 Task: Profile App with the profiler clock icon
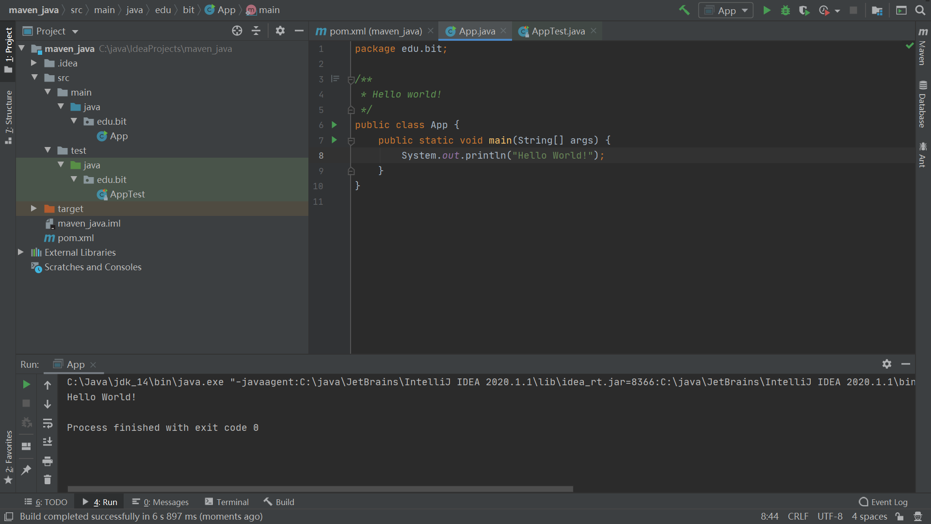pyautogui.click(x=824, y=10)
